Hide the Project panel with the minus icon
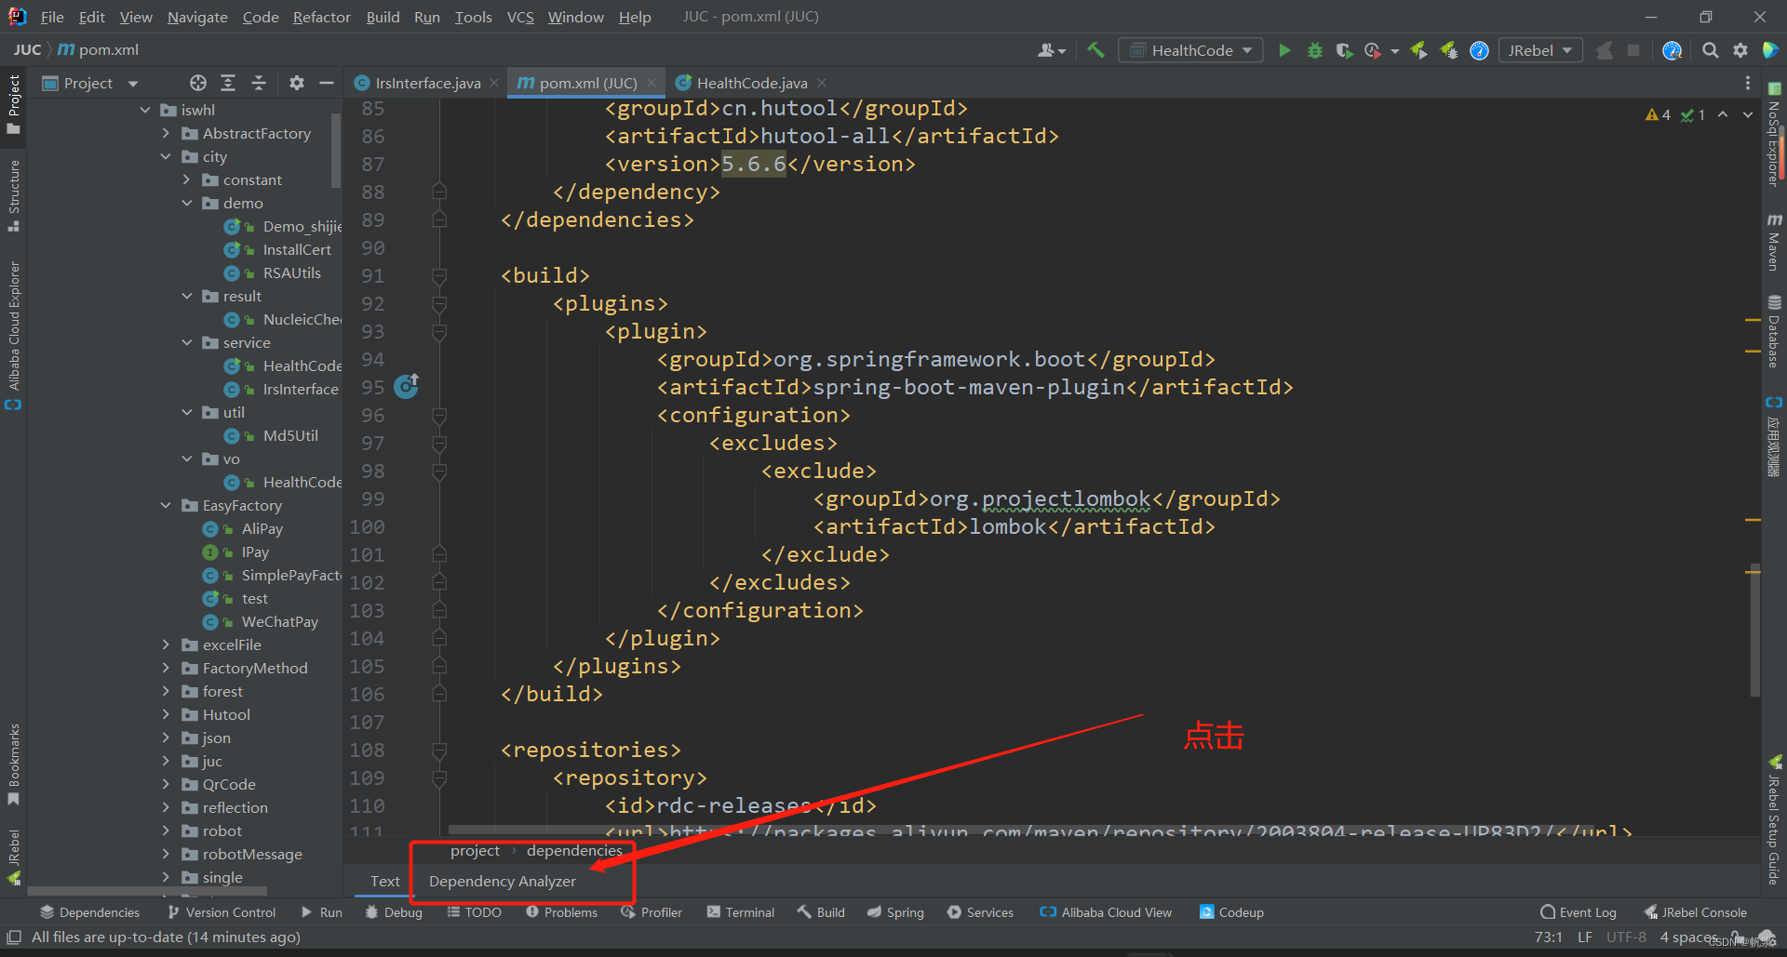The height and width of the screenshot is (957, 1787). point(327,83)
